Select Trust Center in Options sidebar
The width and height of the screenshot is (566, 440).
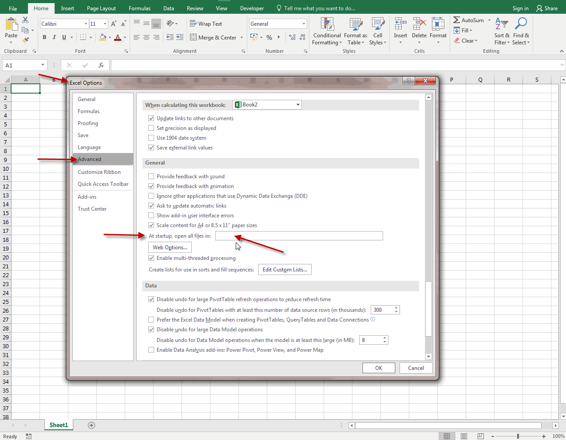tap(92, 209)
